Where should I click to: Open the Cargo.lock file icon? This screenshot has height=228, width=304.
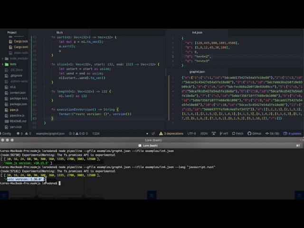click(10, 41)
